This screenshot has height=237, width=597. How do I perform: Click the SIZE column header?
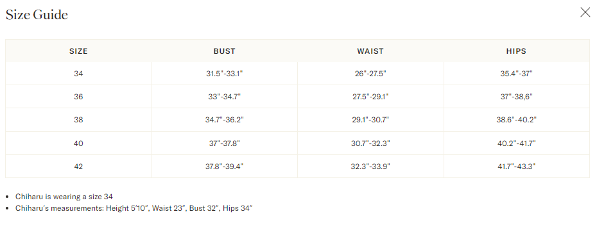tap(78, 51)
